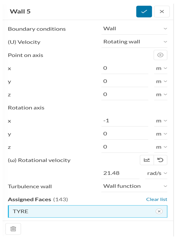The width and height of the screenshot is (177, 242).
Task: Change the rad/s unit for rotational velocity
Action: point(156,173)
